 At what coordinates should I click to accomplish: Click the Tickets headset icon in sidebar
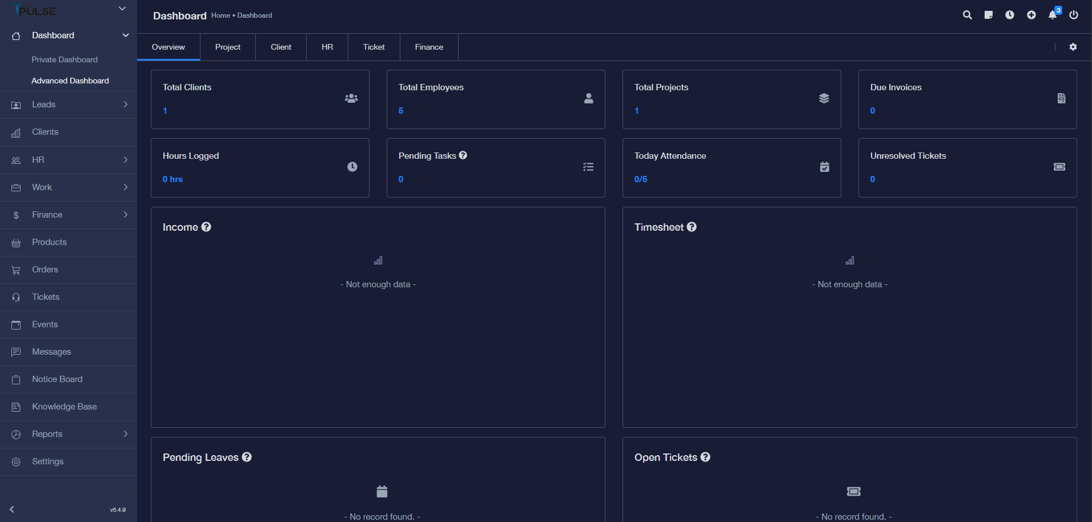15,297
